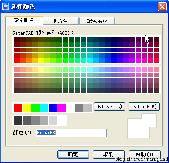Viewport: 169px width, 163px height.
Task: Select fourth gray in grayscale row
Action: point(44,121)
